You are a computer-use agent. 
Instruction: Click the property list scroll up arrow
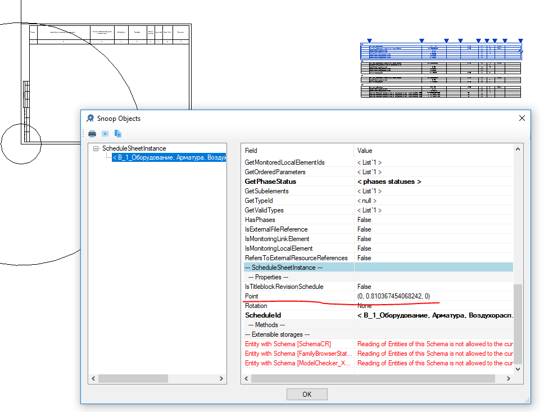(518, 150)
